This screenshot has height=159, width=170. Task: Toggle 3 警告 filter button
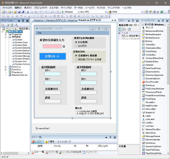50,142
